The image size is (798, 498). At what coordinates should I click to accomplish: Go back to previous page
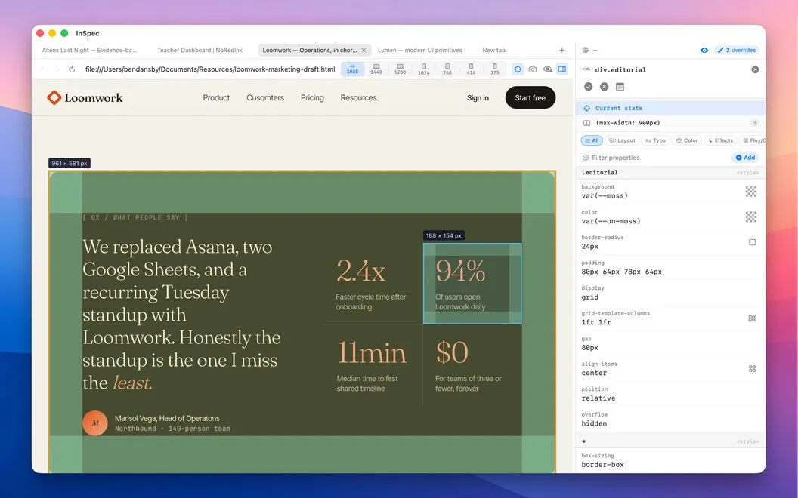42,69
